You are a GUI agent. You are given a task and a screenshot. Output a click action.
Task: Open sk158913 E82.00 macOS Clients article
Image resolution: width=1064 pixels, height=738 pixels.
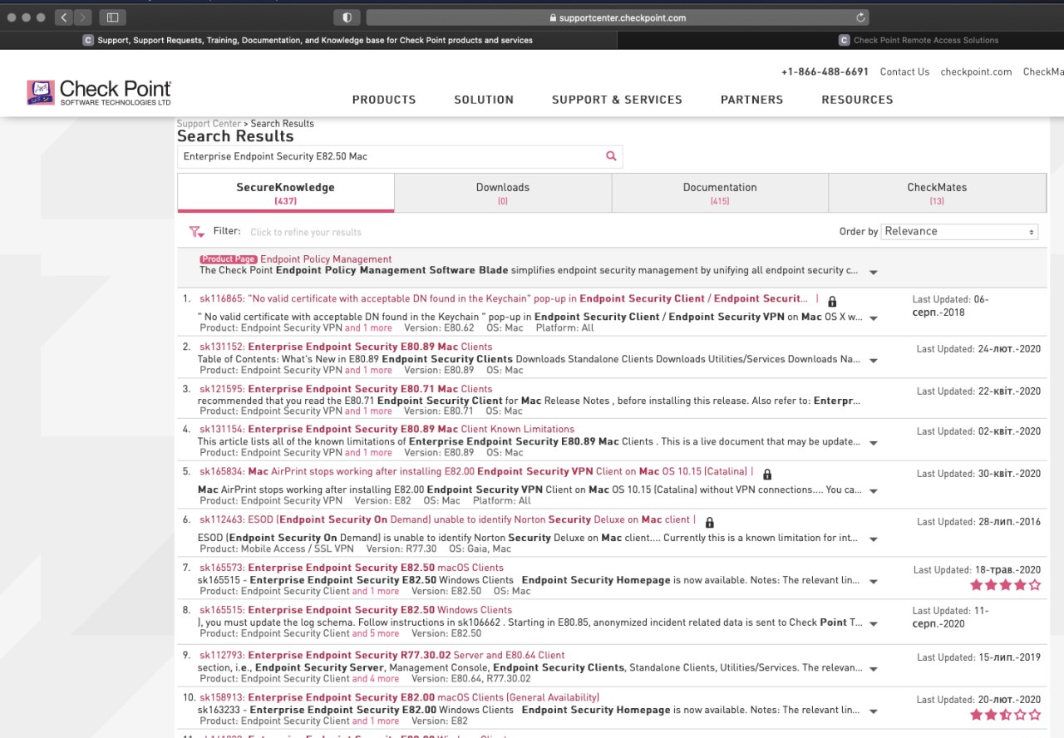coord(399,697)
